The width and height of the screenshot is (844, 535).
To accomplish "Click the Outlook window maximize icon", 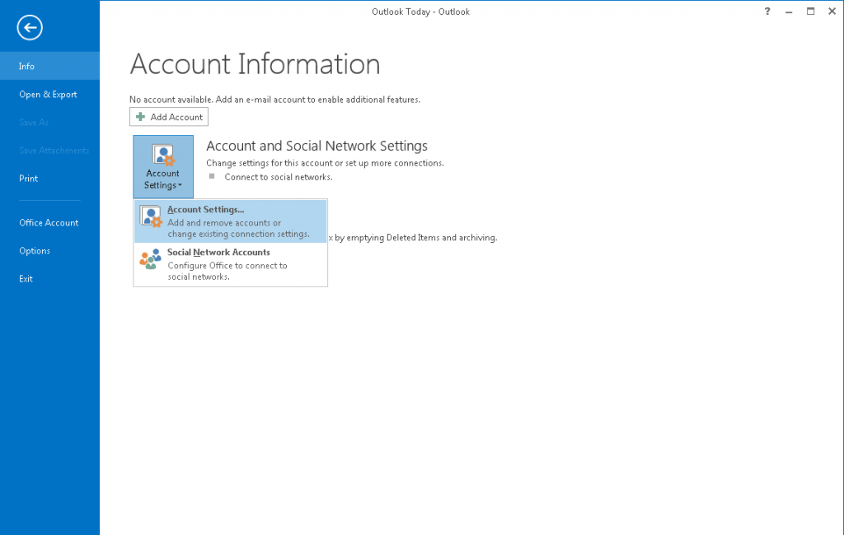I will (809, 11).
